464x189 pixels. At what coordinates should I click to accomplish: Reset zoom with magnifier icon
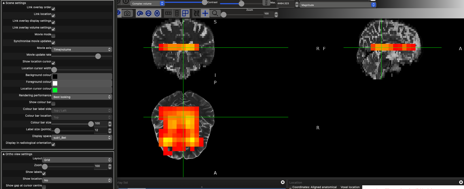(x=215, y=13)
